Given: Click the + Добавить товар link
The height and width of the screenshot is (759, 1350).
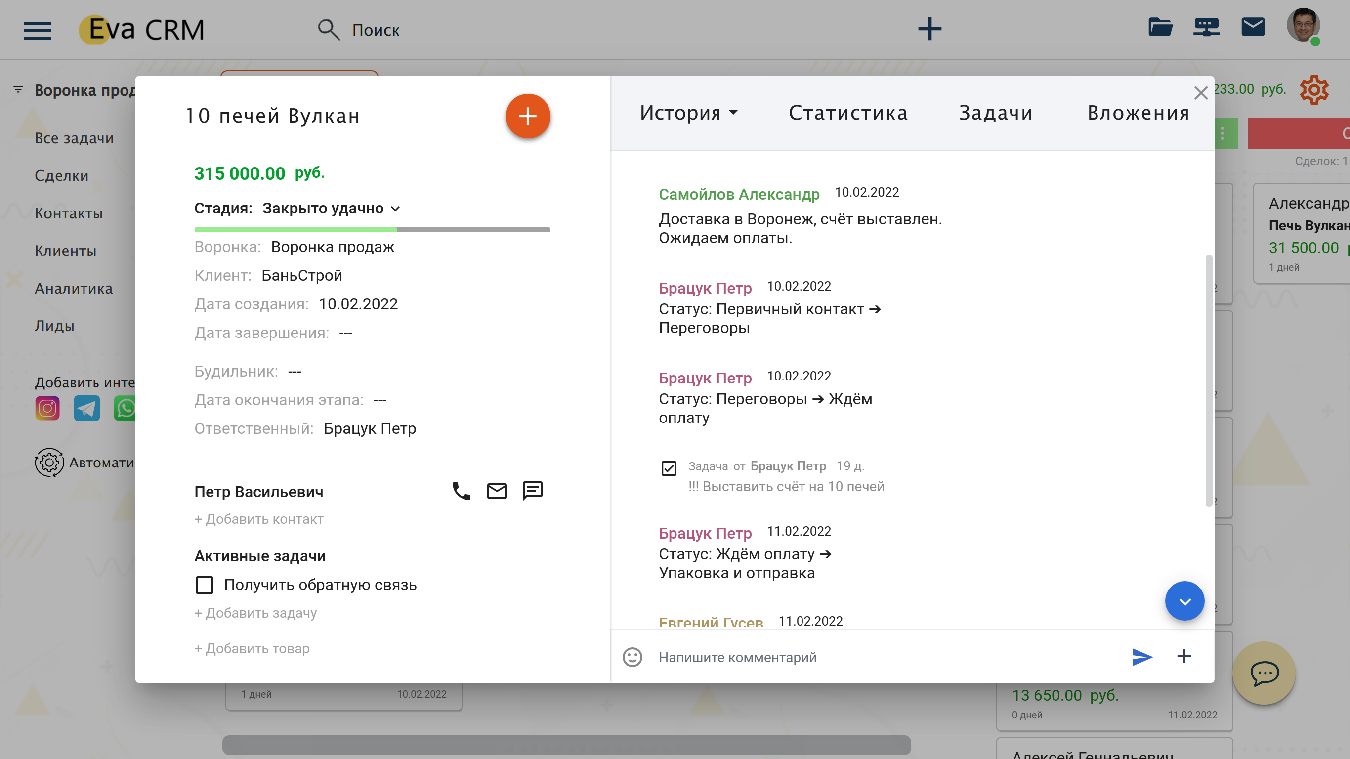Looking at the screenshot, I should (252, 648).
